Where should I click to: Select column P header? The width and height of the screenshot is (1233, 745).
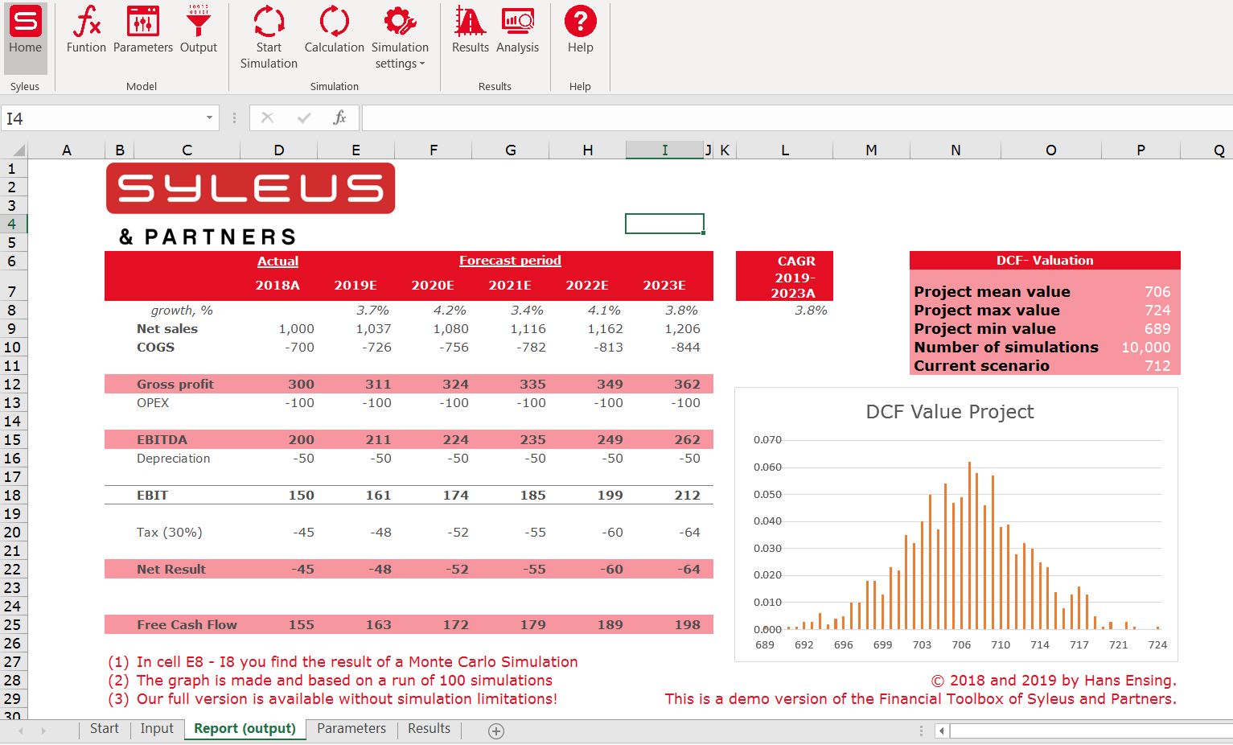pyautogui.click(x=1141, y=150)
